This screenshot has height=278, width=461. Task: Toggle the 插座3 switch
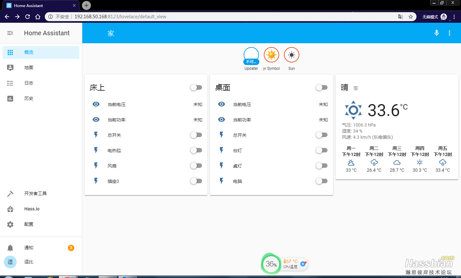coord(196,181)
